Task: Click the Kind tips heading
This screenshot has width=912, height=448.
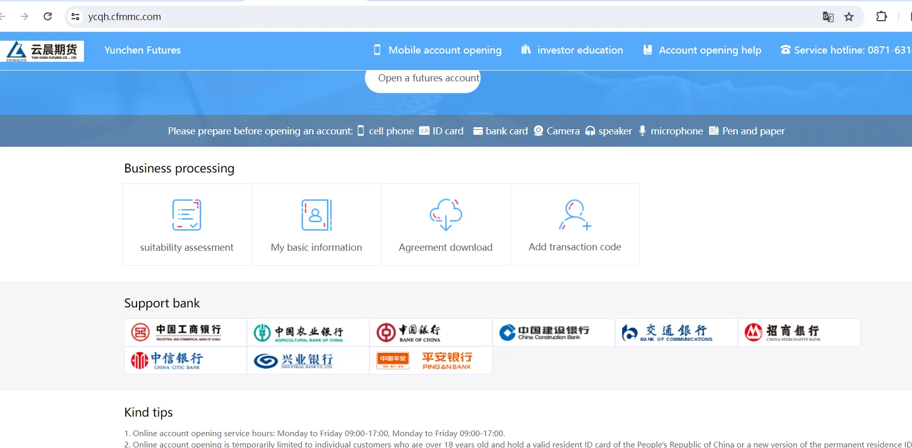Action: click(148, 412)
